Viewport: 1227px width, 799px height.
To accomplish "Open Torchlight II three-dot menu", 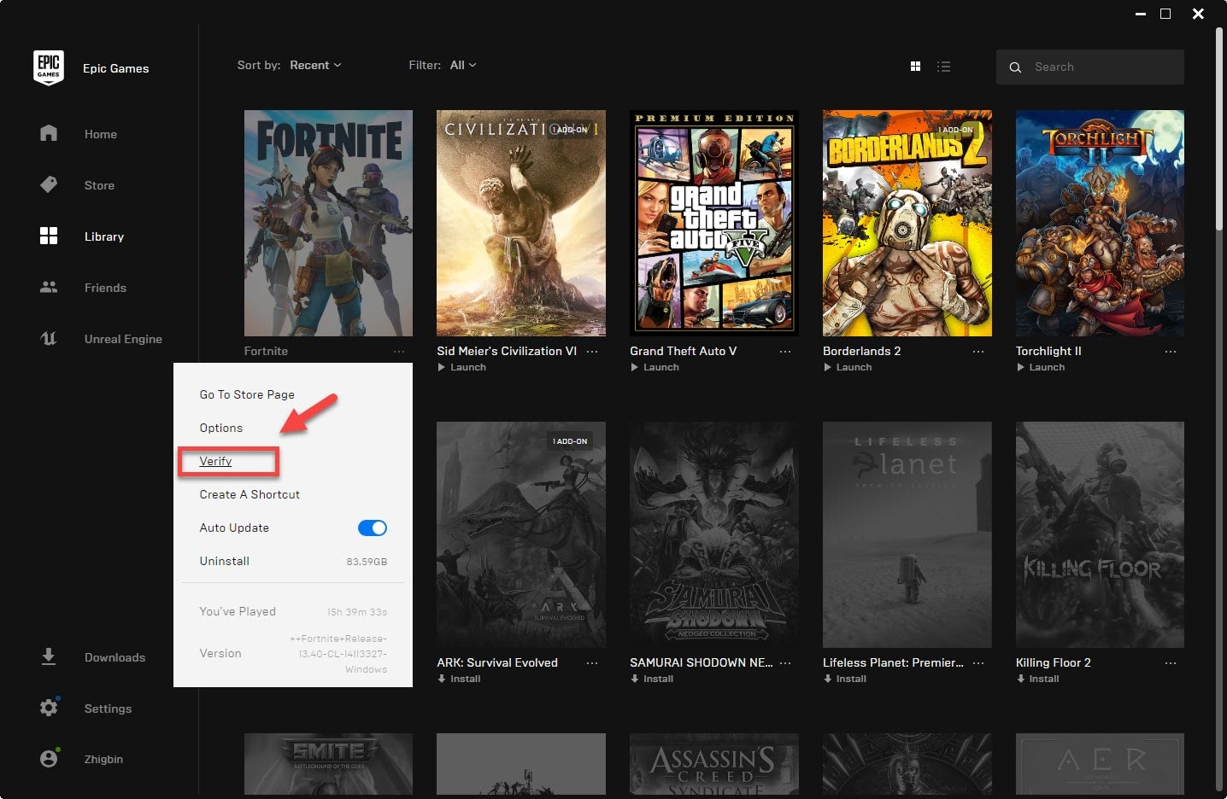I will point(1171,352).
